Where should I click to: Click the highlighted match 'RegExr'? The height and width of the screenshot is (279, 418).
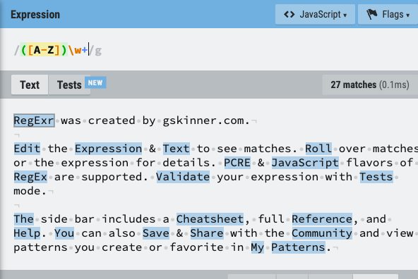(x=34, y=120)
